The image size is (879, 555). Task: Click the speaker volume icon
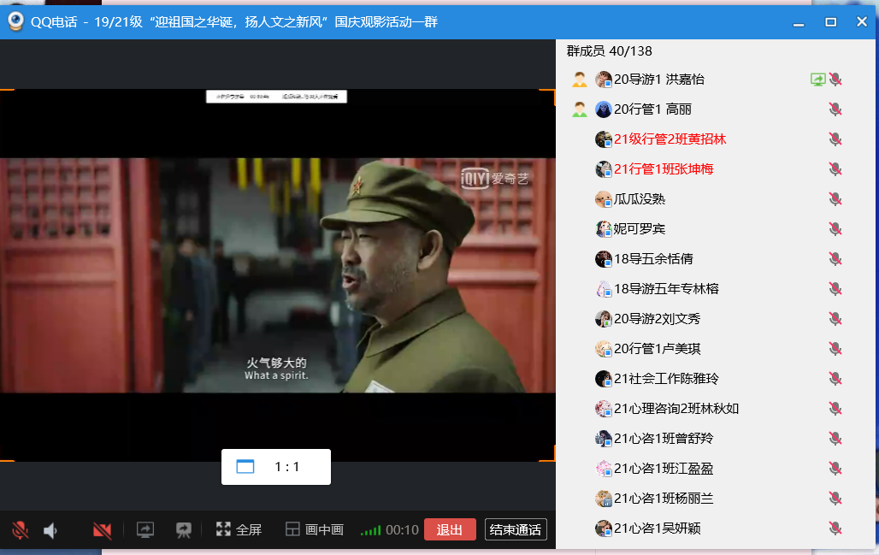pyautogui.click(x=50, y=530)
